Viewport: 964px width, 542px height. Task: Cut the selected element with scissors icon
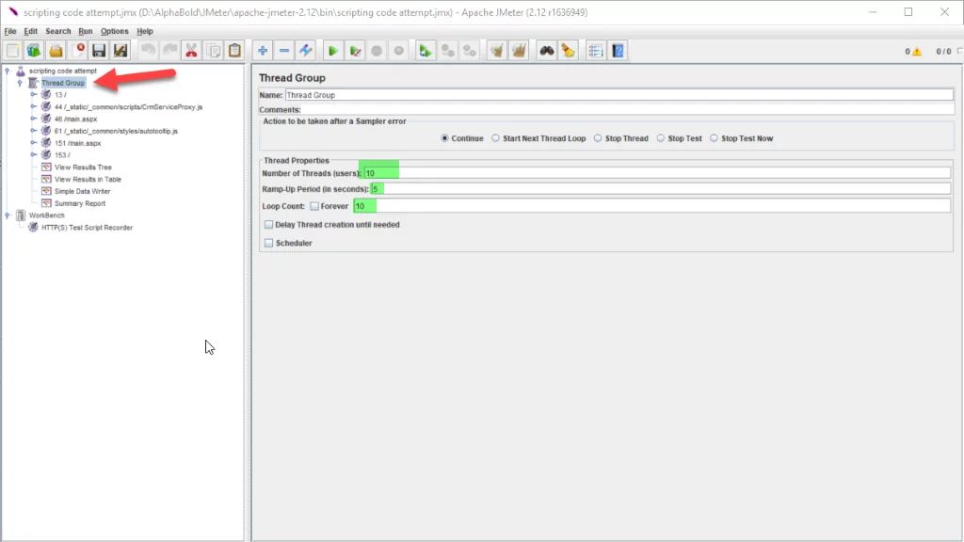191,51
